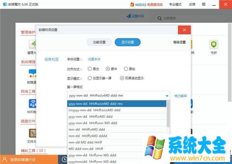The image size is (232, 164).
Task: Click the 设置向导 paper plane icon
Action: [x=129, y=16]
